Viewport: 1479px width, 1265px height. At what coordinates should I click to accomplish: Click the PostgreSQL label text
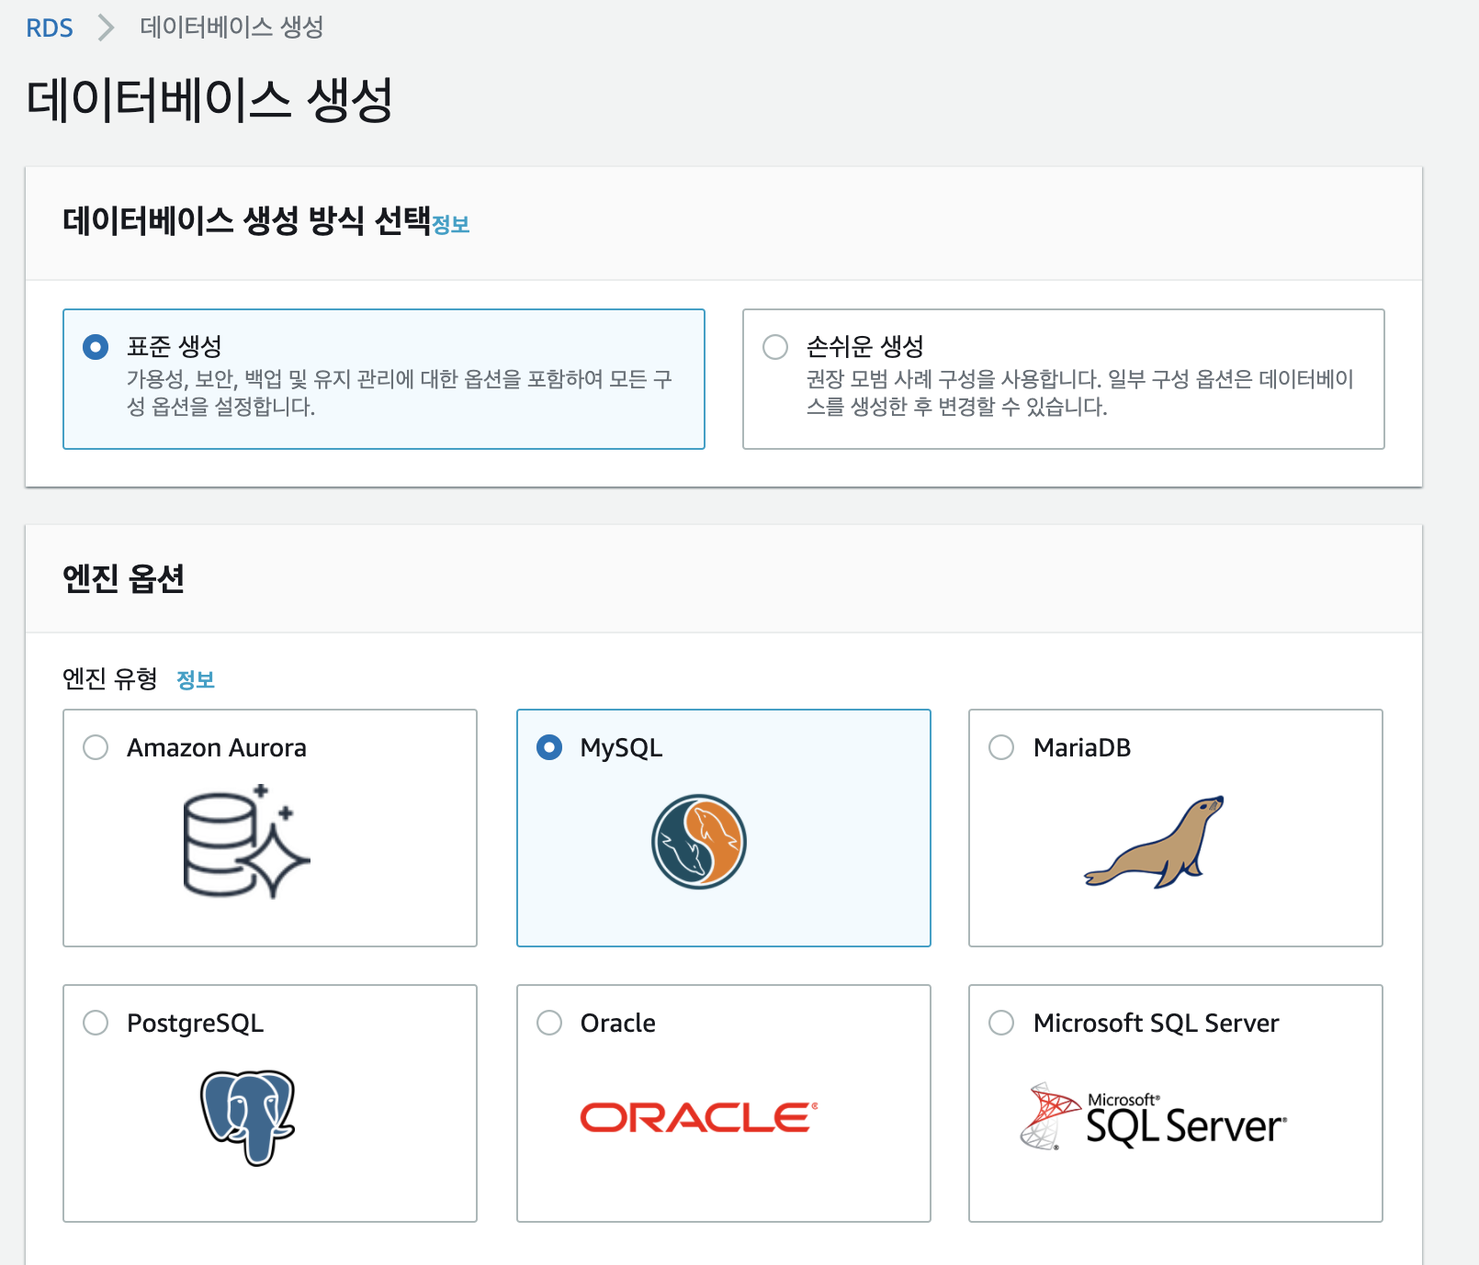pos(196,1023)
